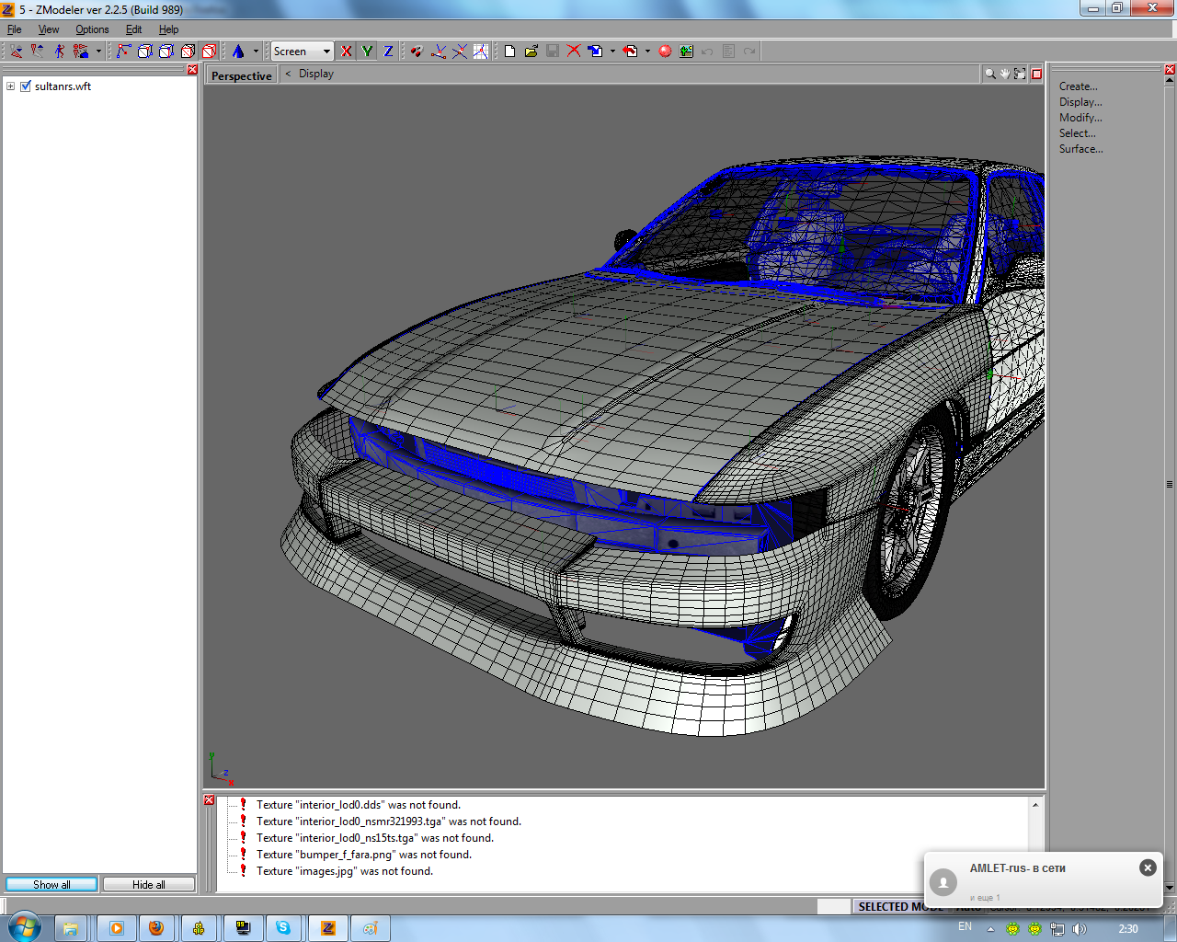Click the Open file folder icon
Viewport: 1177px width, 942px height.
pyautogui.click(x=531, y=52)
